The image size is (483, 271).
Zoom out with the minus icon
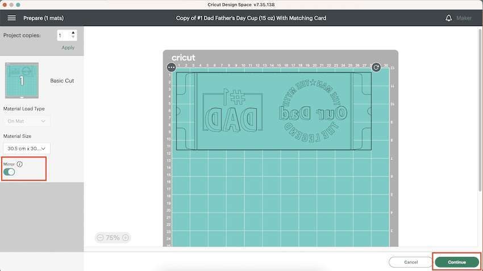pos(100,238)
